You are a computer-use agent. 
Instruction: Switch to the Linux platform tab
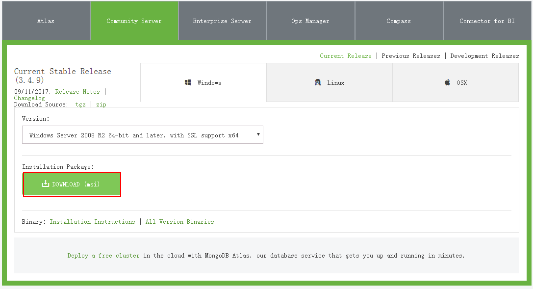(x=330, y=82)
